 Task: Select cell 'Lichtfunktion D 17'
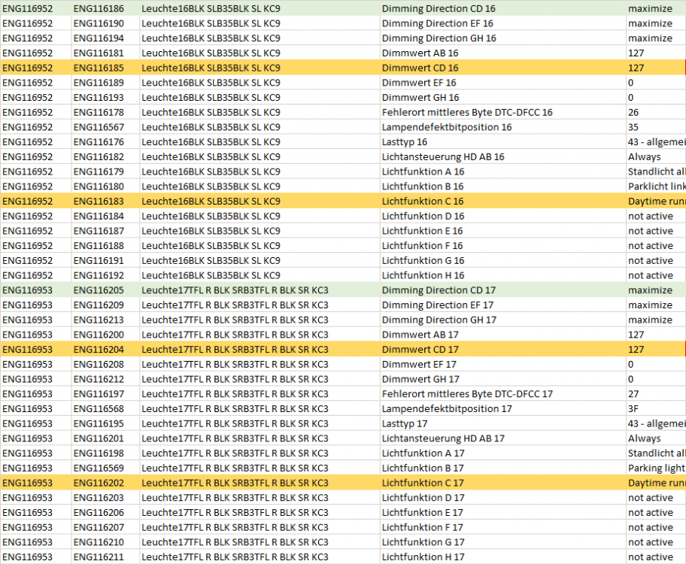coord(502,498)
